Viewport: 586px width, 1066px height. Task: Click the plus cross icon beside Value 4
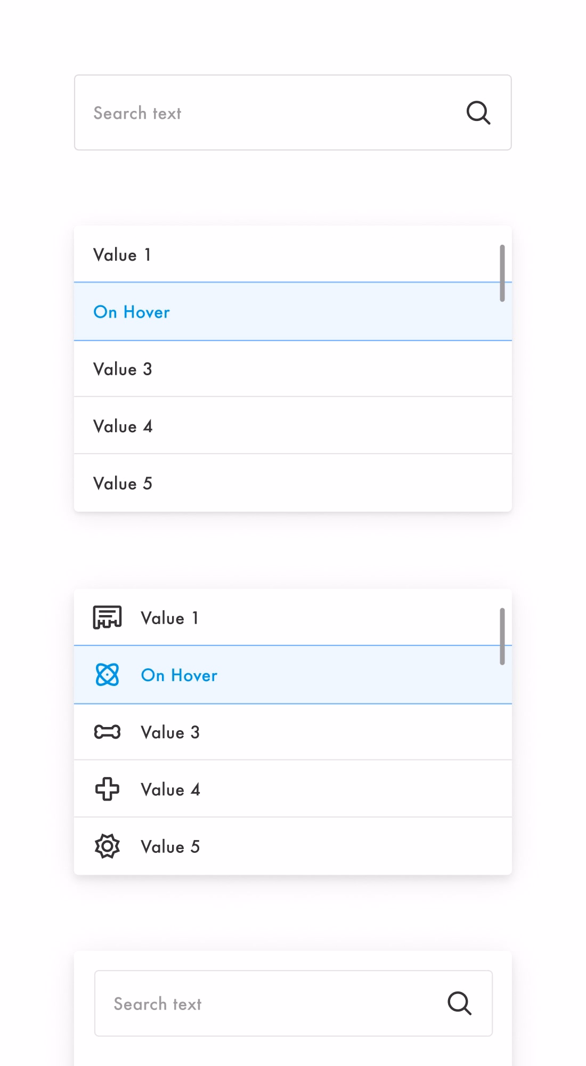pyautogui.click(x=107, y=789)
